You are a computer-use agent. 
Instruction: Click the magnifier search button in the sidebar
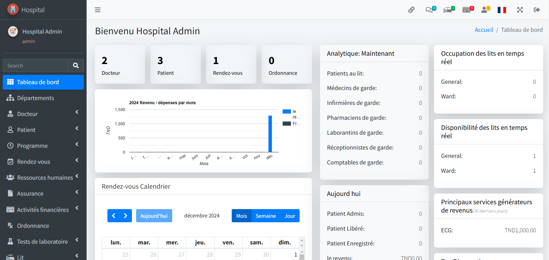point(76,65)
